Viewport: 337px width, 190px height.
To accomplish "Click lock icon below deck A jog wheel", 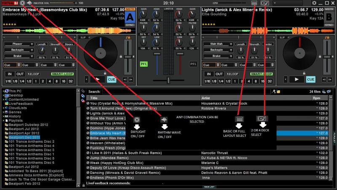I will point(105,73).
